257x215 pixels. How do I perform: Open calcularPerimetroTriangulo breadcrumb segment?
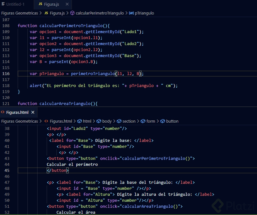pos(100,13)
